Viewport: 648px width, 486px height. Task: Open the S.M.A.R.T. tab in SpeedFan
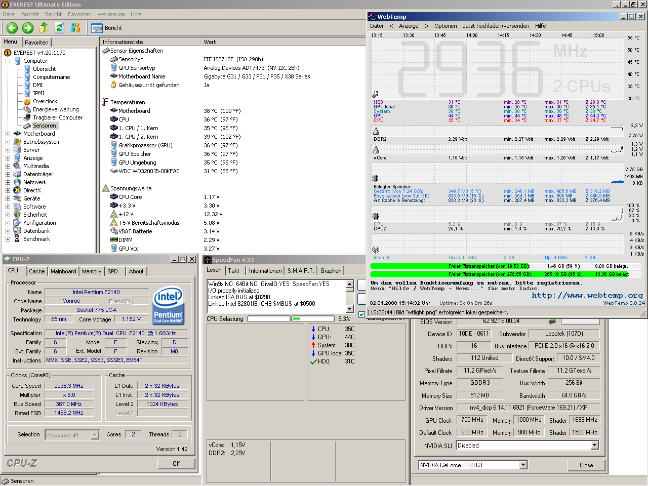(301, 271)
